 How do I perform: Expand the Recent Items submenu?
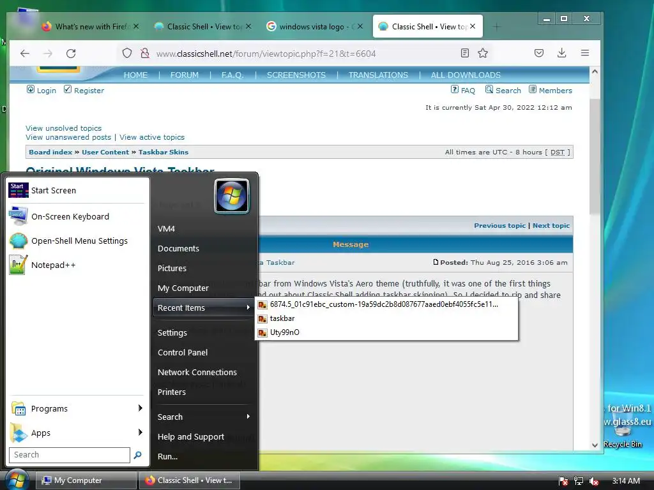[204, 308]
